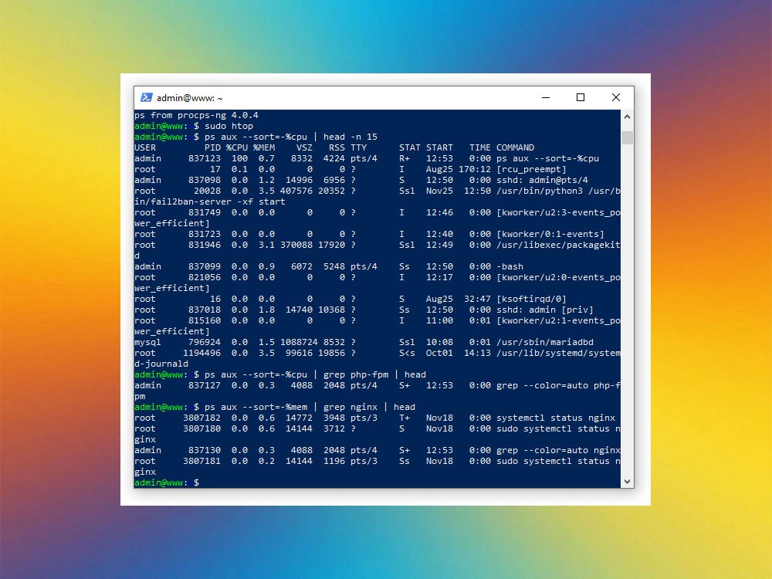Click the PID column header
The image size is (772, 579).
coord(212,147)
